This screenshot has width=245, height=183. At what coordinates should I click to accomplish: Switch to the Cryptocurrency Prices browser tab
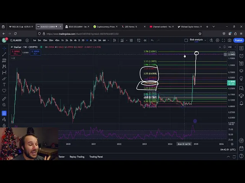[106, 27]
